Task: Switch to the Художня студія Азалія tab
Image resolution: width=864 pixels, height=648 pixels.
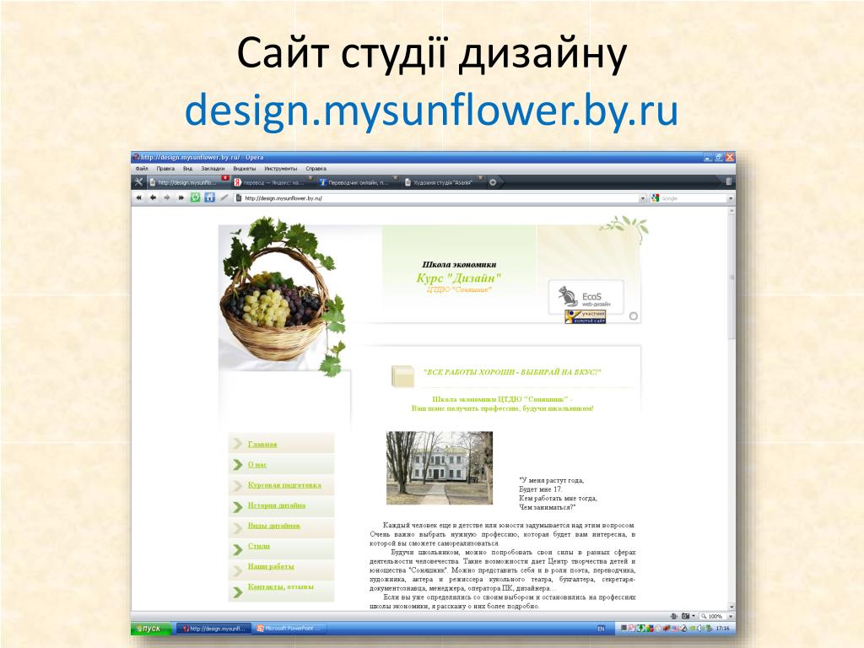Action: 444,182
